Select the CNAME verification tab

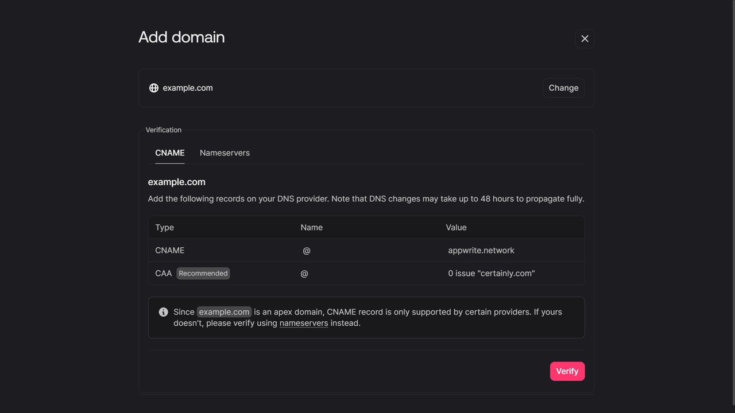coord(169,153)
